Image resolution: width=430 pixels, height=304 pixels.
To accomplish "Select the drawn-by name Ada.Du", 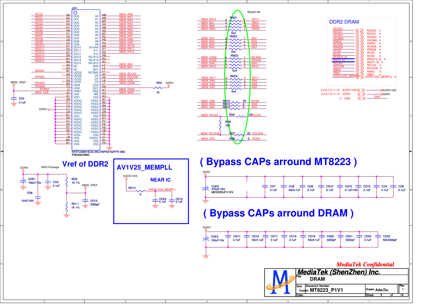I will pyautogui.click(x=382, y=290).
